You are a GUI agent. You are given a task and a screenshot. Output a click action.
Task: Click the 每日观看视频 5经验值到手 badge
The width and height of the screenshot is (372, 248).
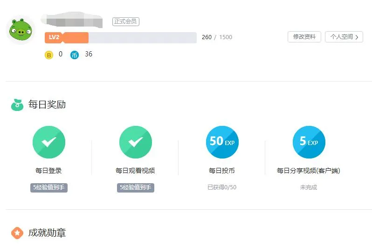(x=136, y=187)
